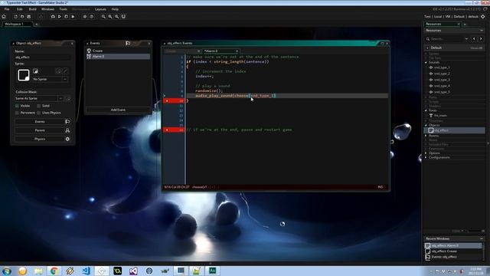This screenshot has height=276, width=490.
Task: Open the Windows menu
Action: [x=47, y=9]
